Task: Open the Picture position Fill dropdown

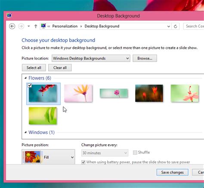Action: [x=48, y=157]
